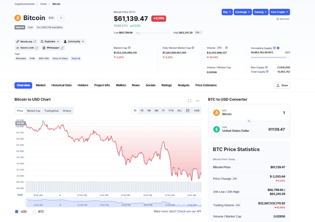Viewport: 315px width, 222px height.
Task: Click the Circulating Supply info icon
Action: [x=274, y=48]
